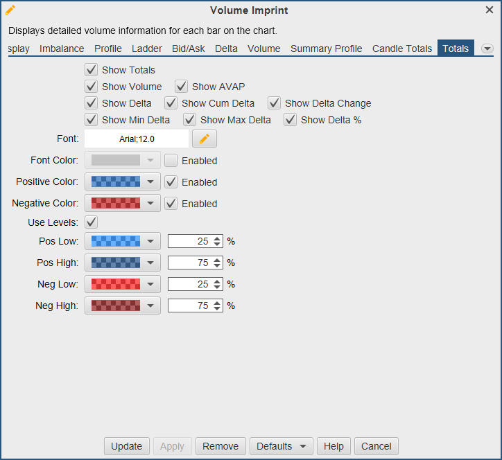Uncheck the Show Totals checkbox

pos(91,70)
